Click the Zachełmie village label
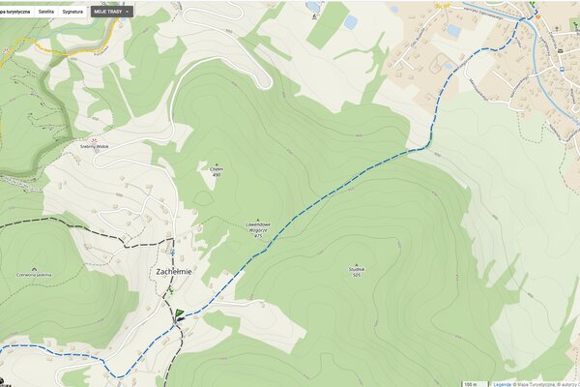The image size is (580, 387). (174, 272)
